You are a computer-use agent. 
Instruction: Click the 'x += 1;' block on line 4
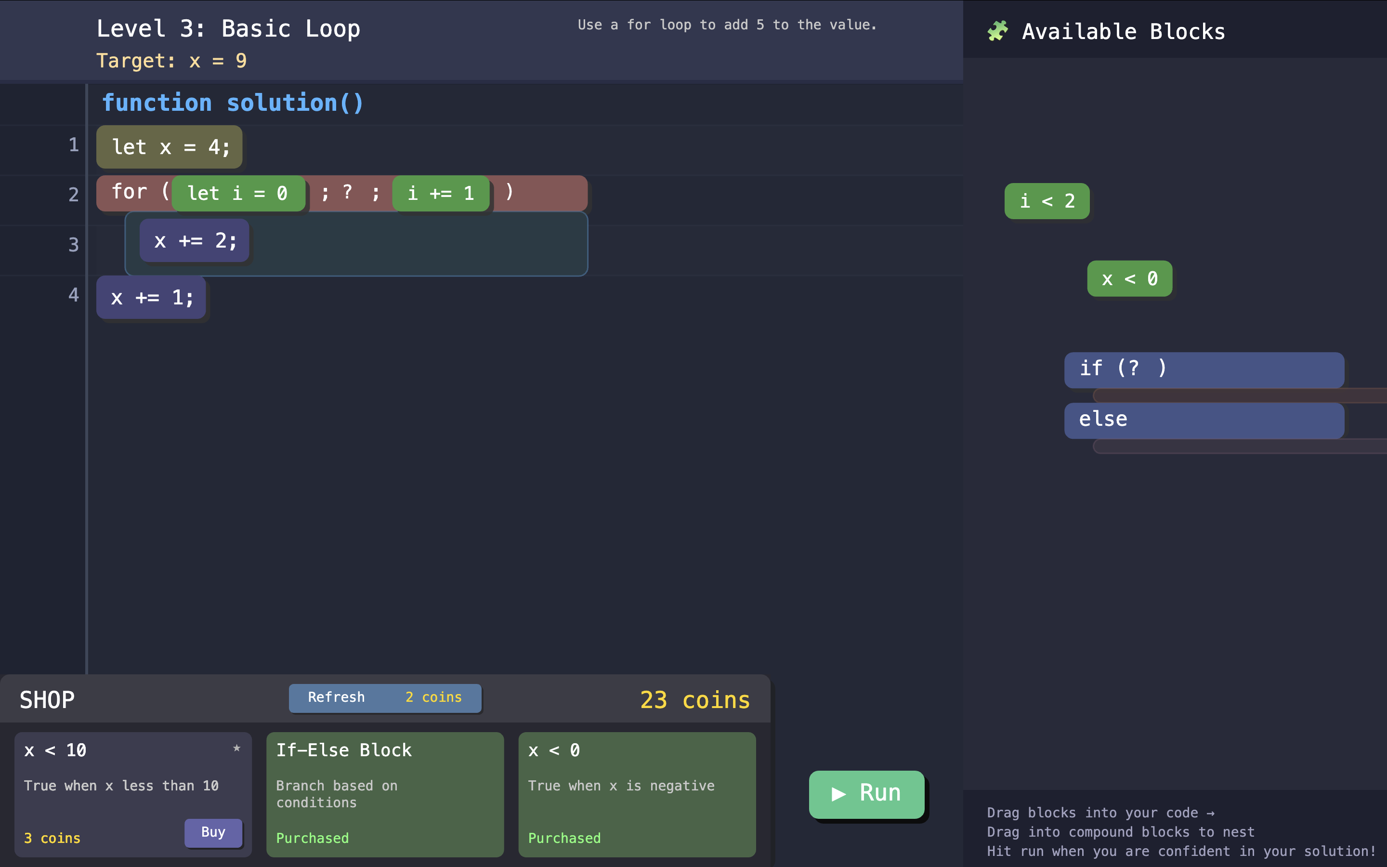pyautogui.click(x=151, y=298)
